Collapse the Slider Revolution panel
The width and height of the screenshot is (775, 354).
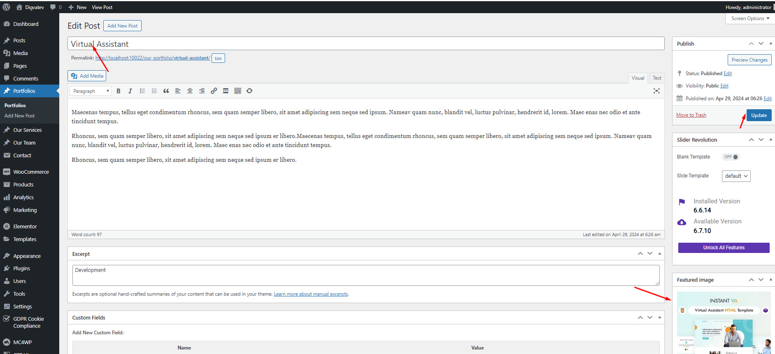pyautogui.click(x=770, y=140)
